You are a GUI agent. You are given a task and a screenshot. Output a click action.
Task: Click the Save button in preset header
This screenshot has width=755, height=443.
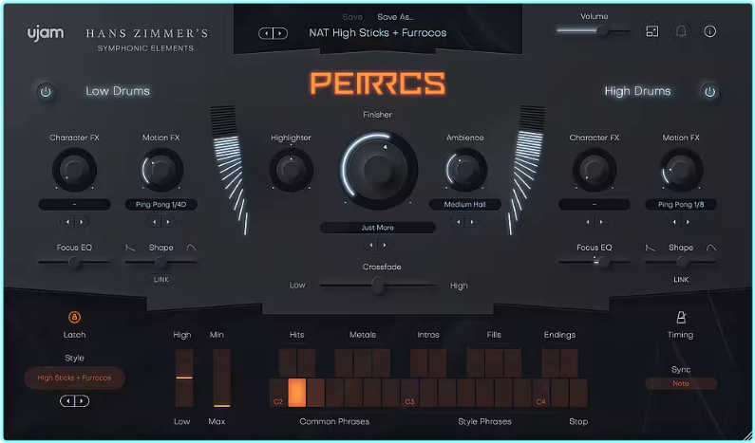tap(352, 17)
